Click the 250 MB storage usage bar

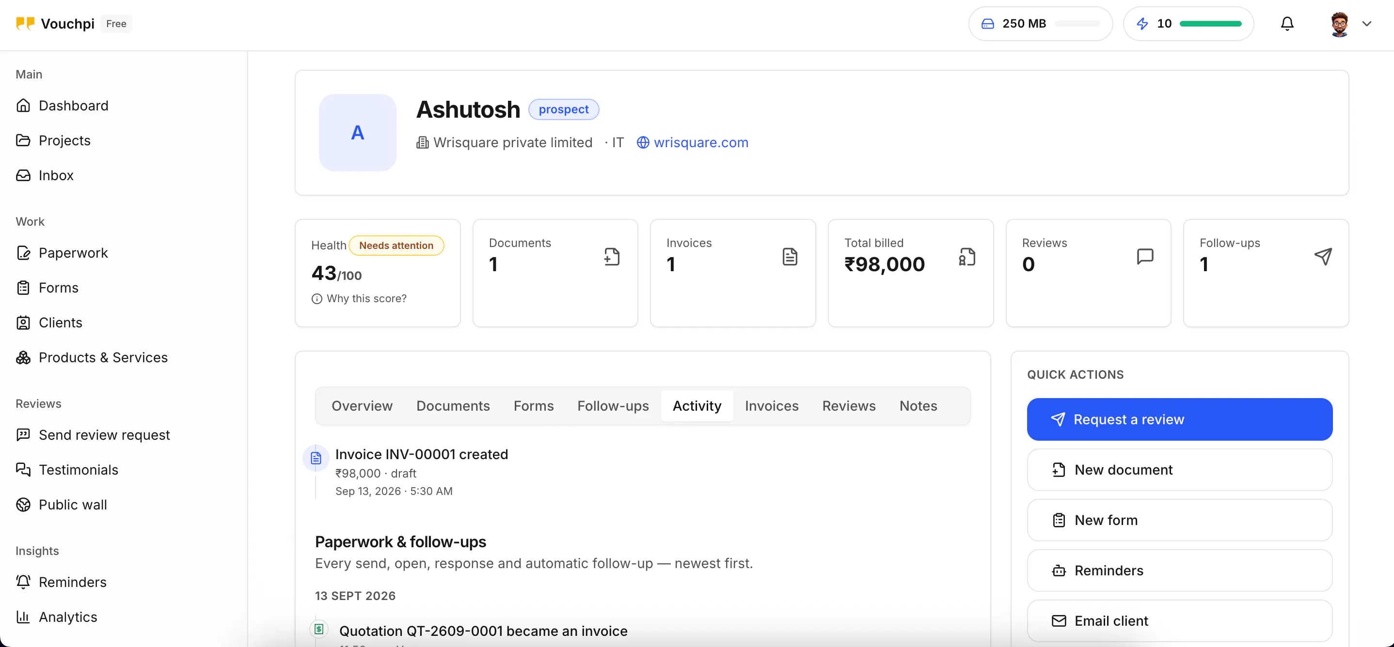[x=1077, y=24]
